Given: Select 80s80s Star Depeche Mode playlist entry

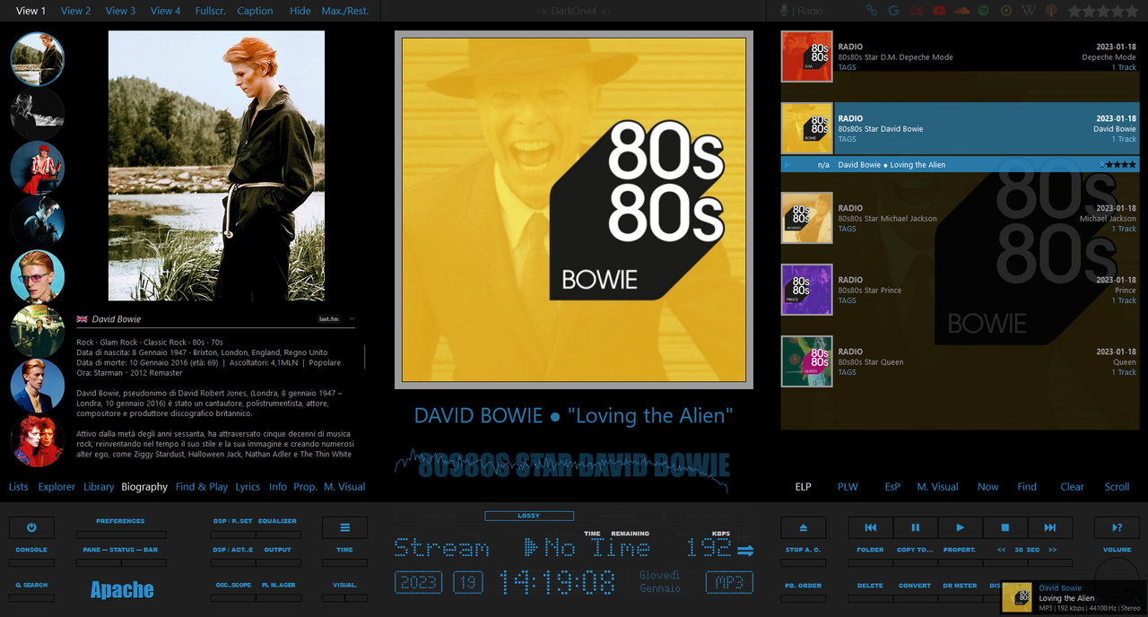Looking at the screenshot, I should pyautogui.click(x=960, y=56).
